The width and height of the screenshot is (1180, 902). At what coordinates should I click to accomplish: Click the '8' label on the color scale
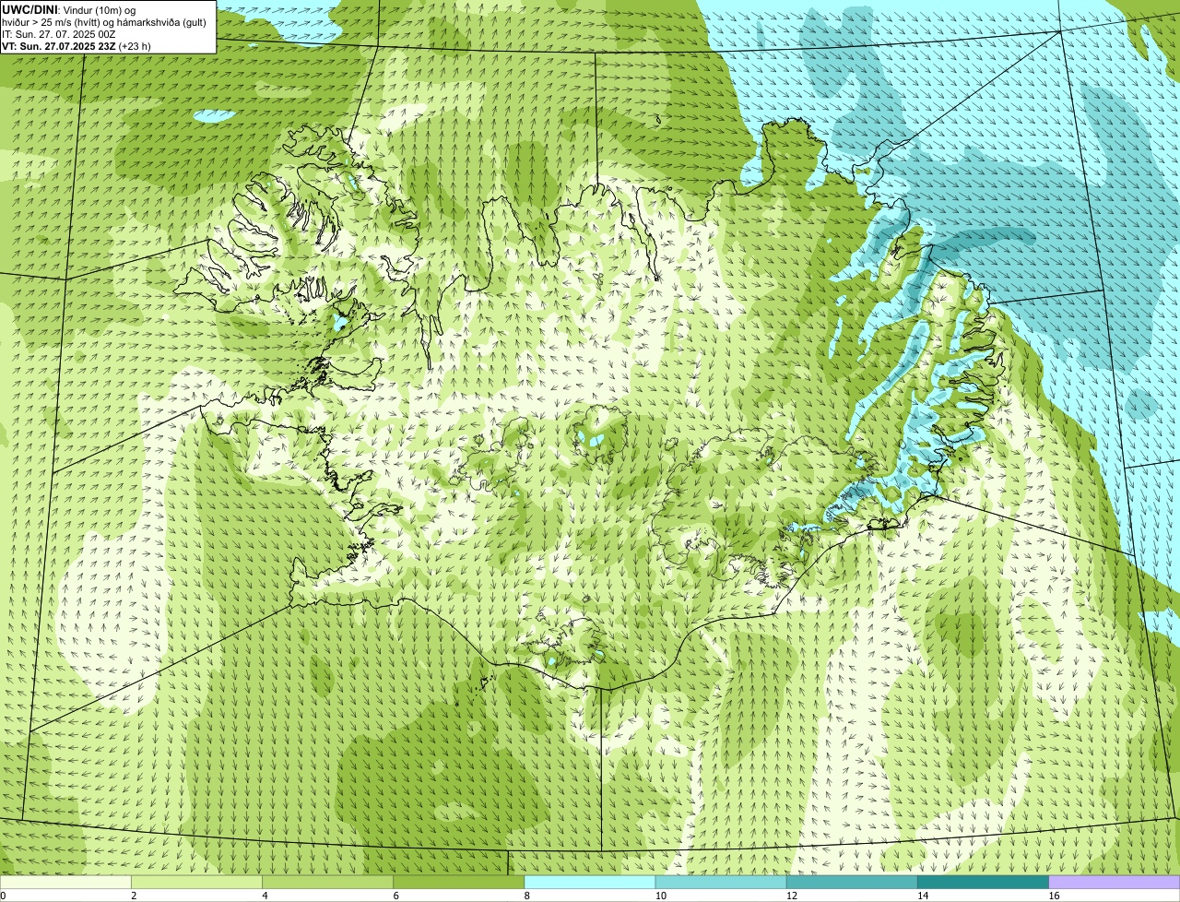coord(527,896)
